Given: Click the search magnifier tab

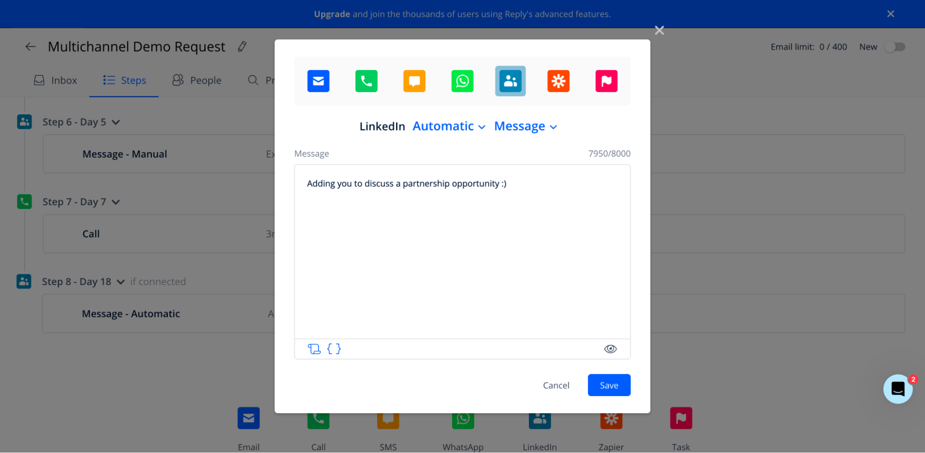Looking at the screenshot, I should [x=253, y=80].
